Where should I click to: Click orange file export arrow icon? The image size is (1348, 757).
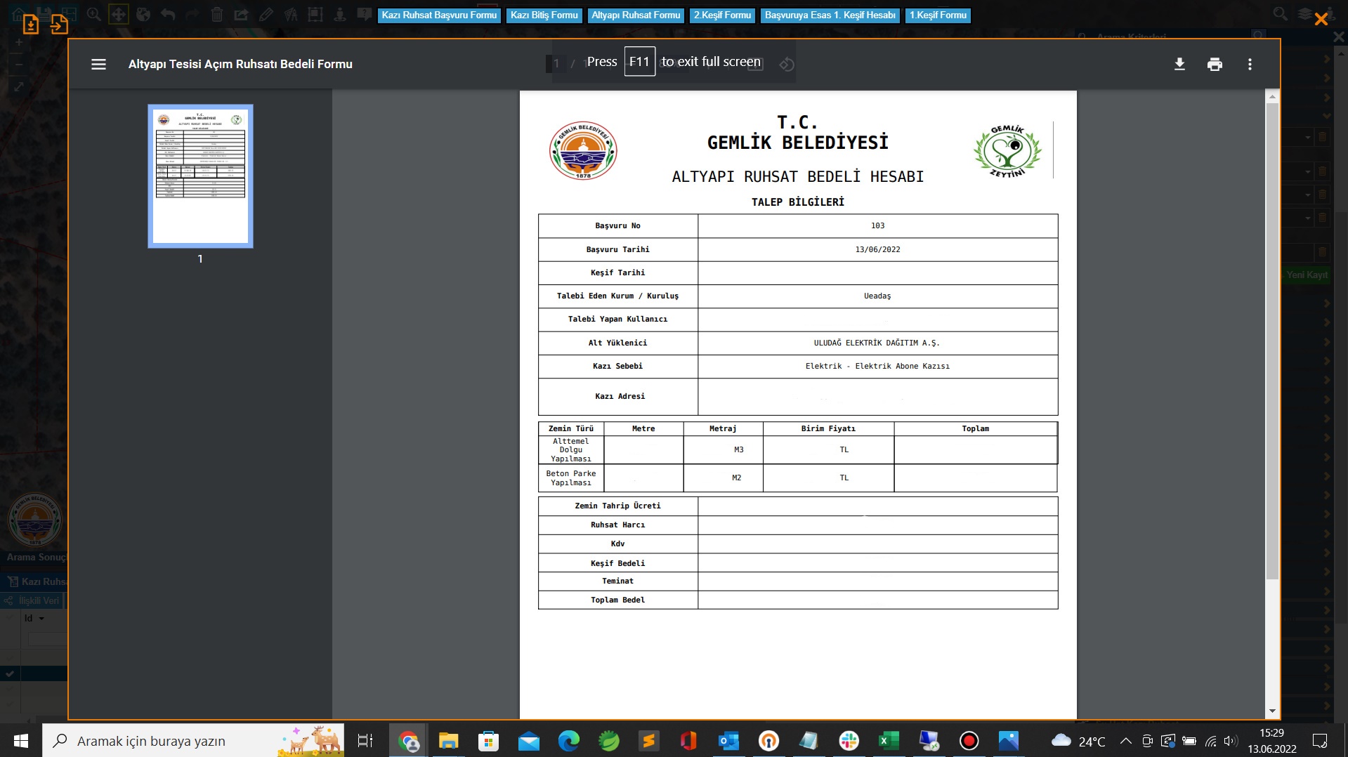[59, 25]
